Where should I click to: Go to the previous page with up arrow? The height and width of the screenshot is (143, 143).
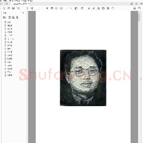tap(27, 8)
